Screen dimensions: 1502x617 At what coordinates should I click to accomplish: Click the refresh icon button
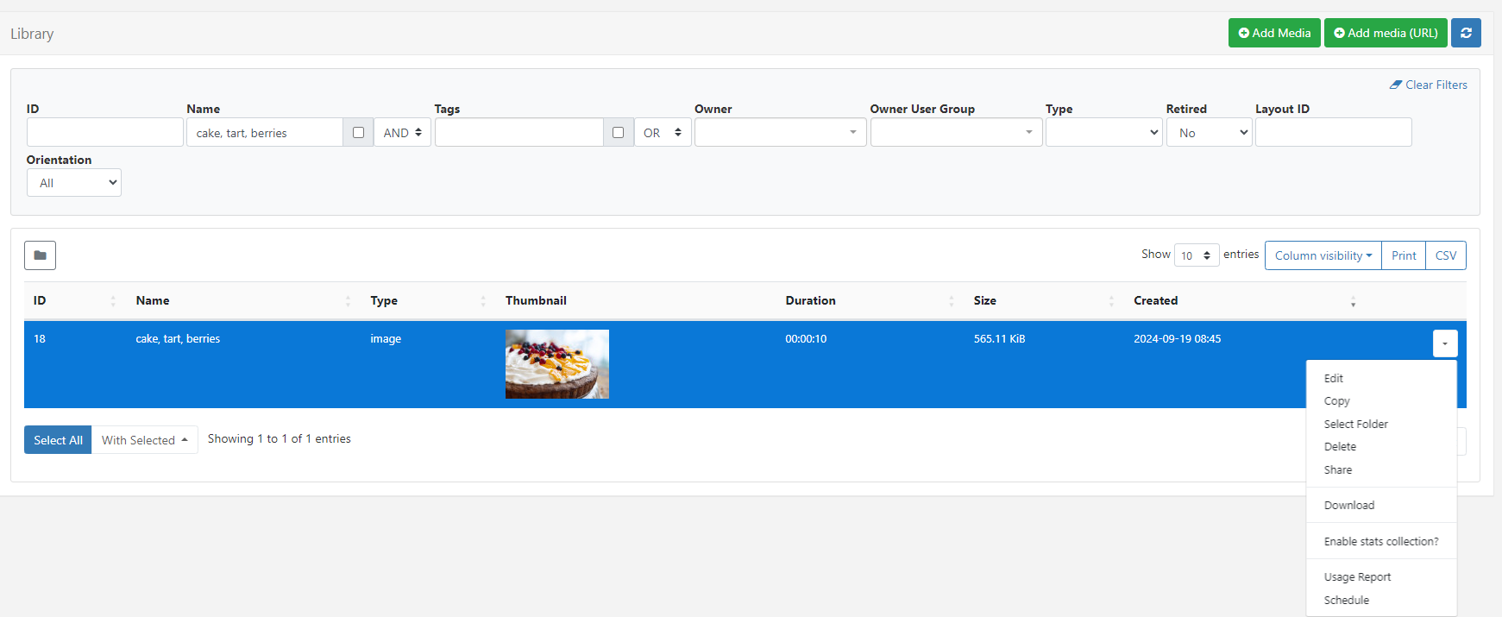(x=1466, y=33)
